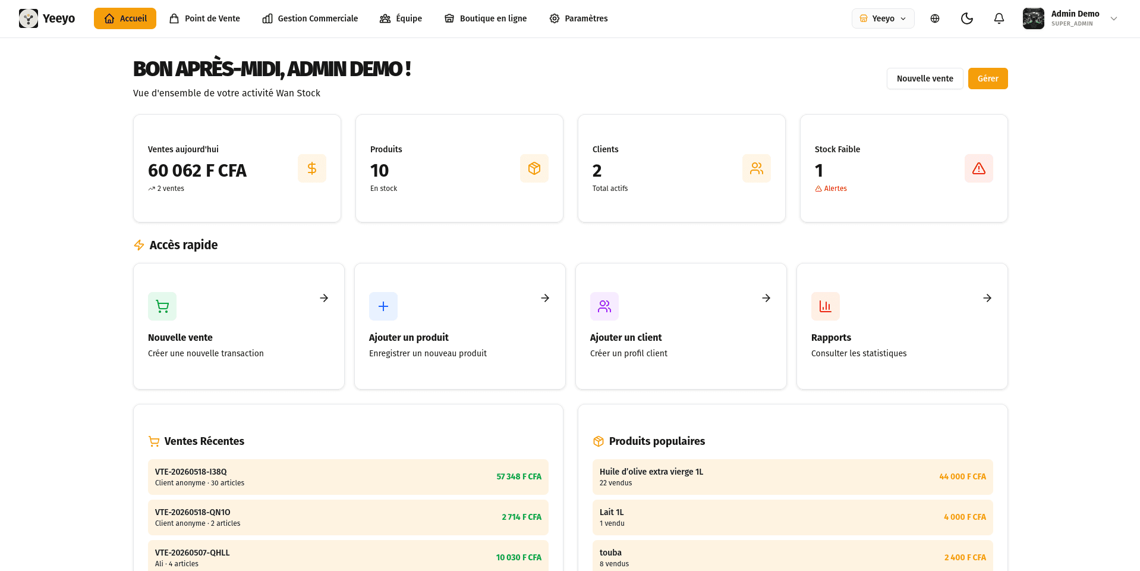The width and height of the screenshot is (1140, 571).
Task: Open recent sale VTE-20260518-I38Q
Action: 348,477
